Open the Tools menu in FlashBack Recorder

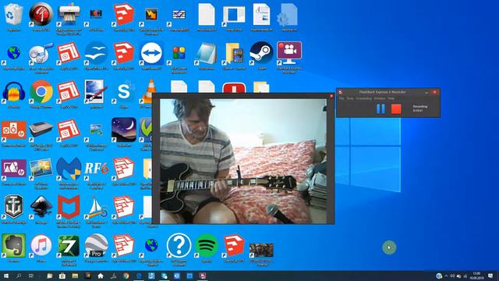pos(350,98)
